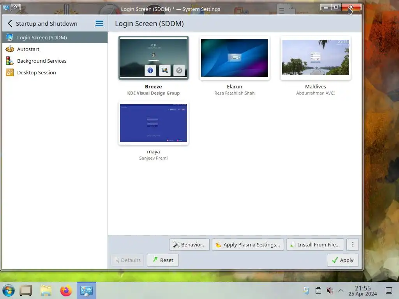Select the Elarun login theme
Image resolution: width=399 pixels, height=299 pixels.
pyautogui.click(x=234, y=58)
